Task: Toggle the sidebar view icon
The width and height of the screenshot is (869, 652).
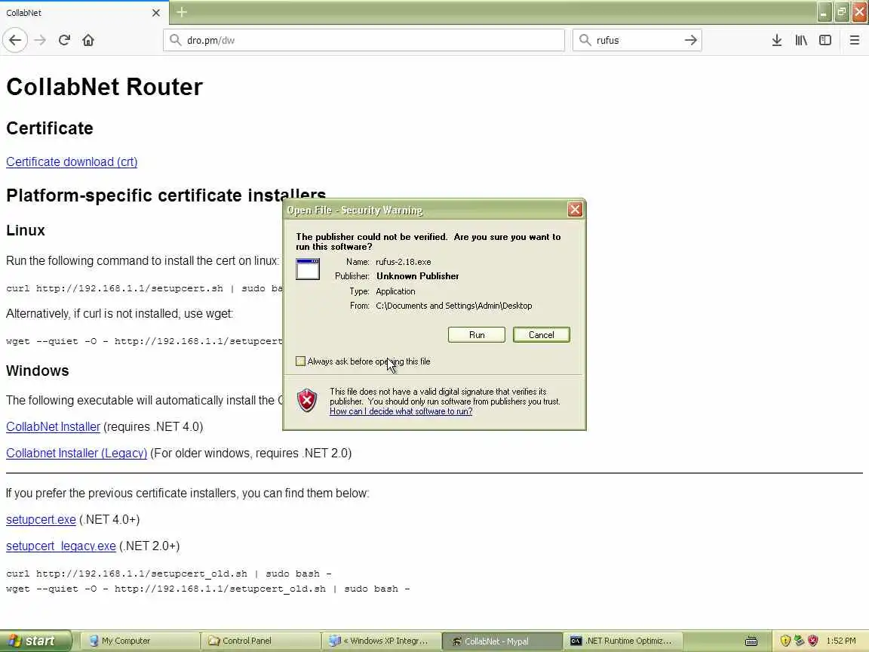Action: [825, 40]
